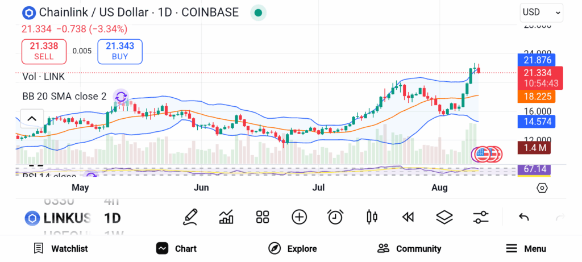Click the plus circle compare icon
This screenshot has width=582, height=262.
pos(299,217)
